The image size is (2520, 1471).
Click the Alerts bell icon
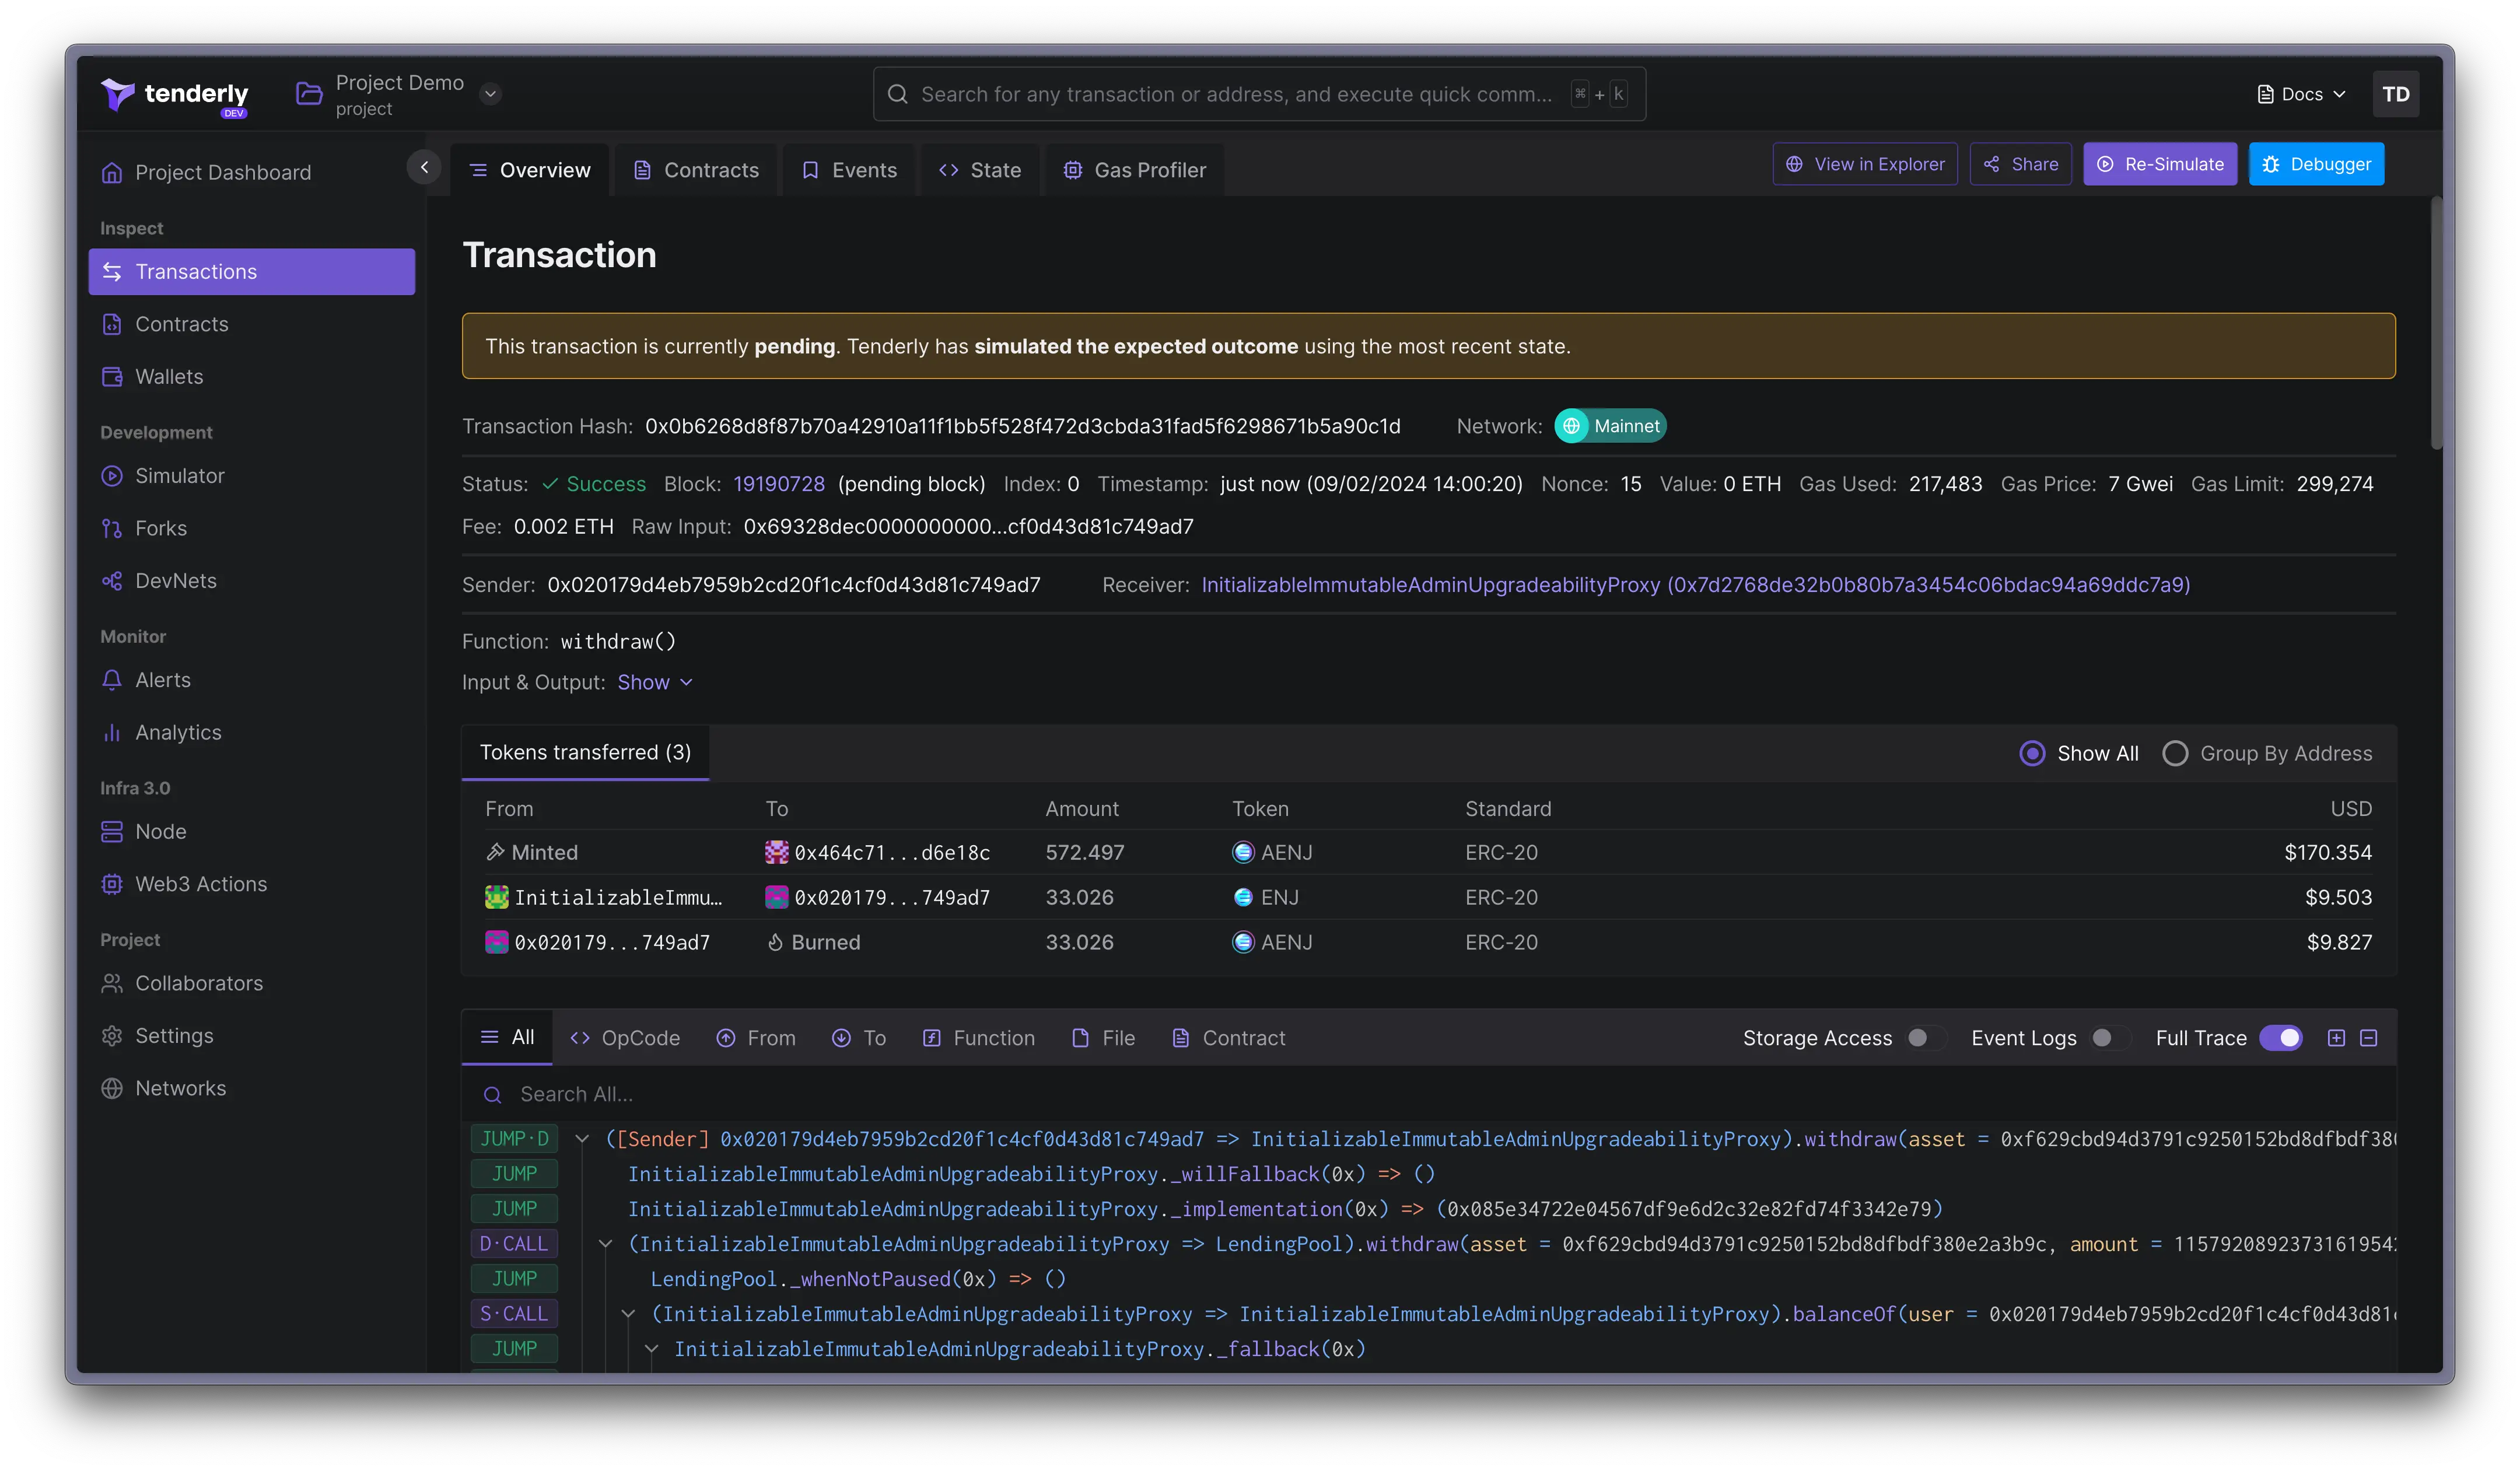pos(112,680)
